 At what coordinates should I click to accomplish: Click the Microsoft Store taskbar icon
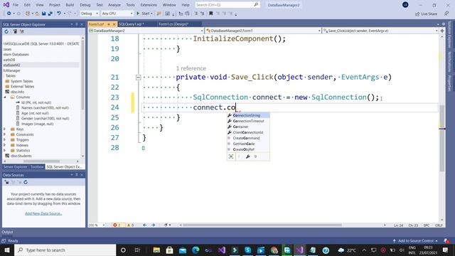point(169,250)
